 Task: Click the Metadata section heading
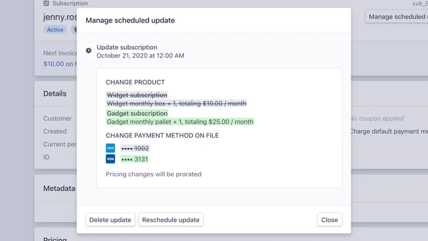point(59,188)
